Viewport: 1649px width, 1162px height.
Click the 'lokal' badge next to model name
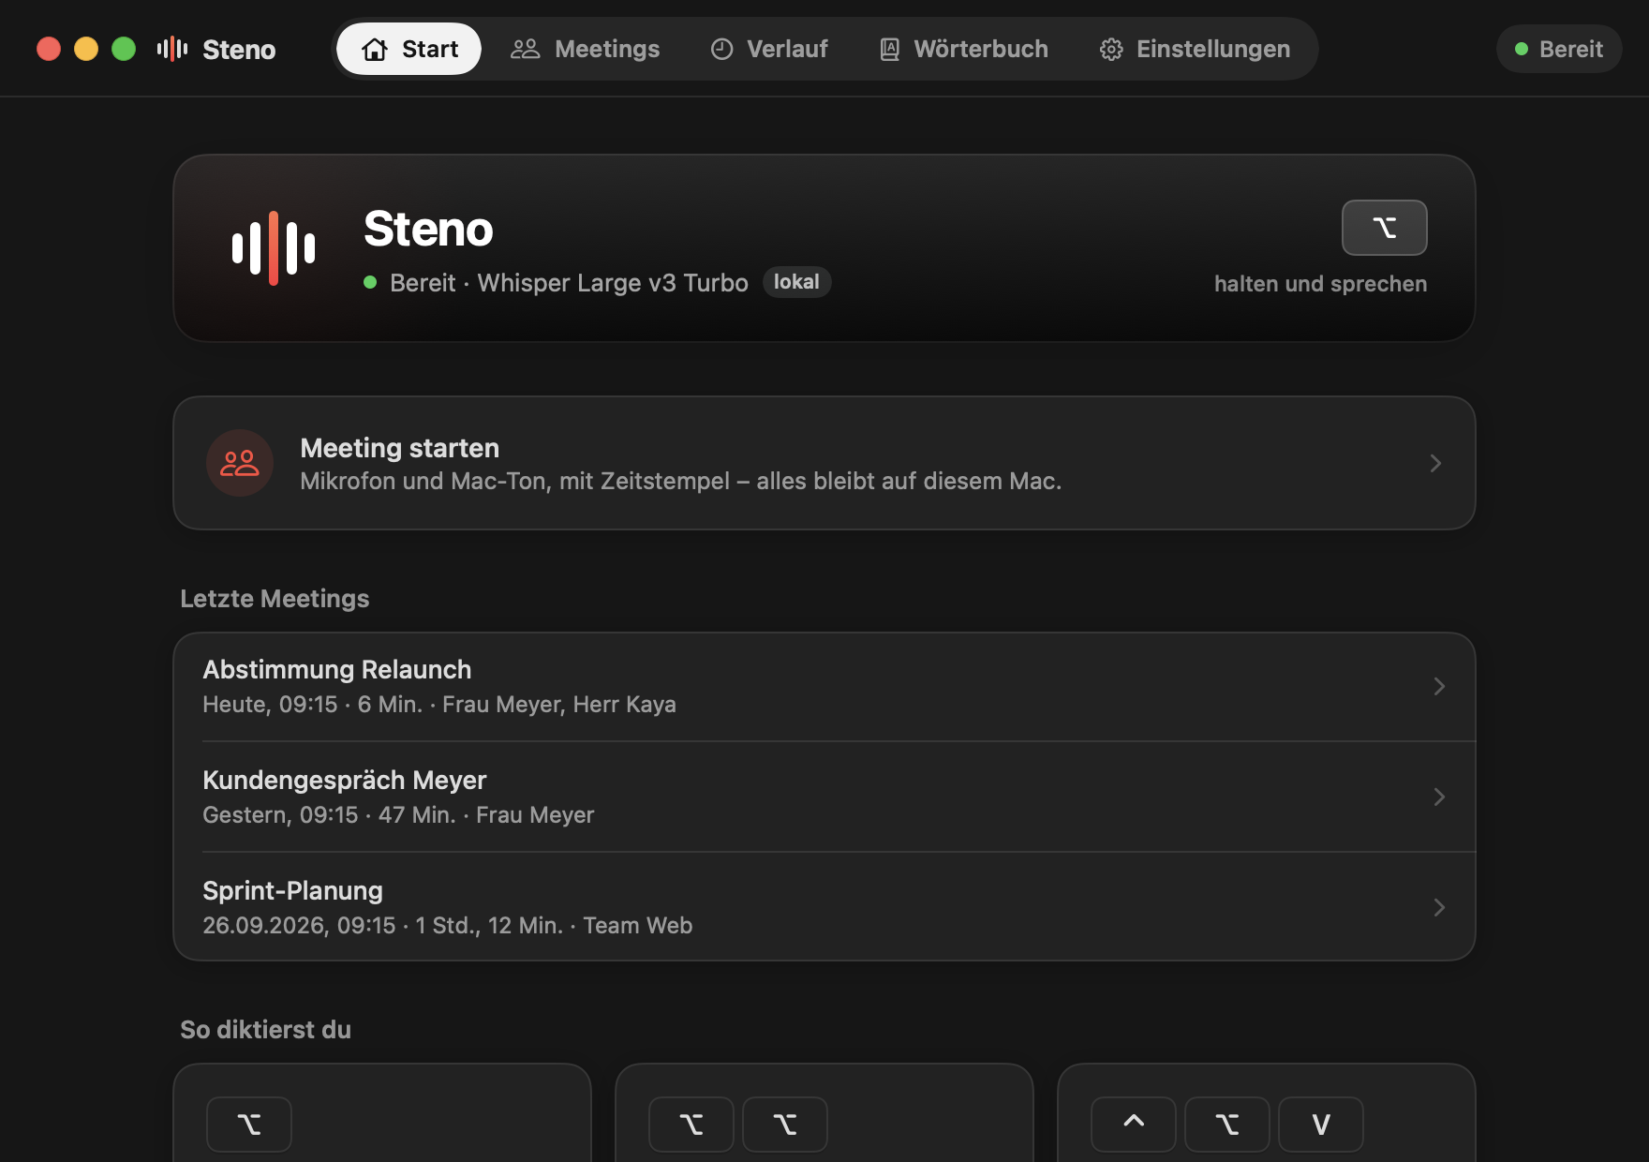796,282
